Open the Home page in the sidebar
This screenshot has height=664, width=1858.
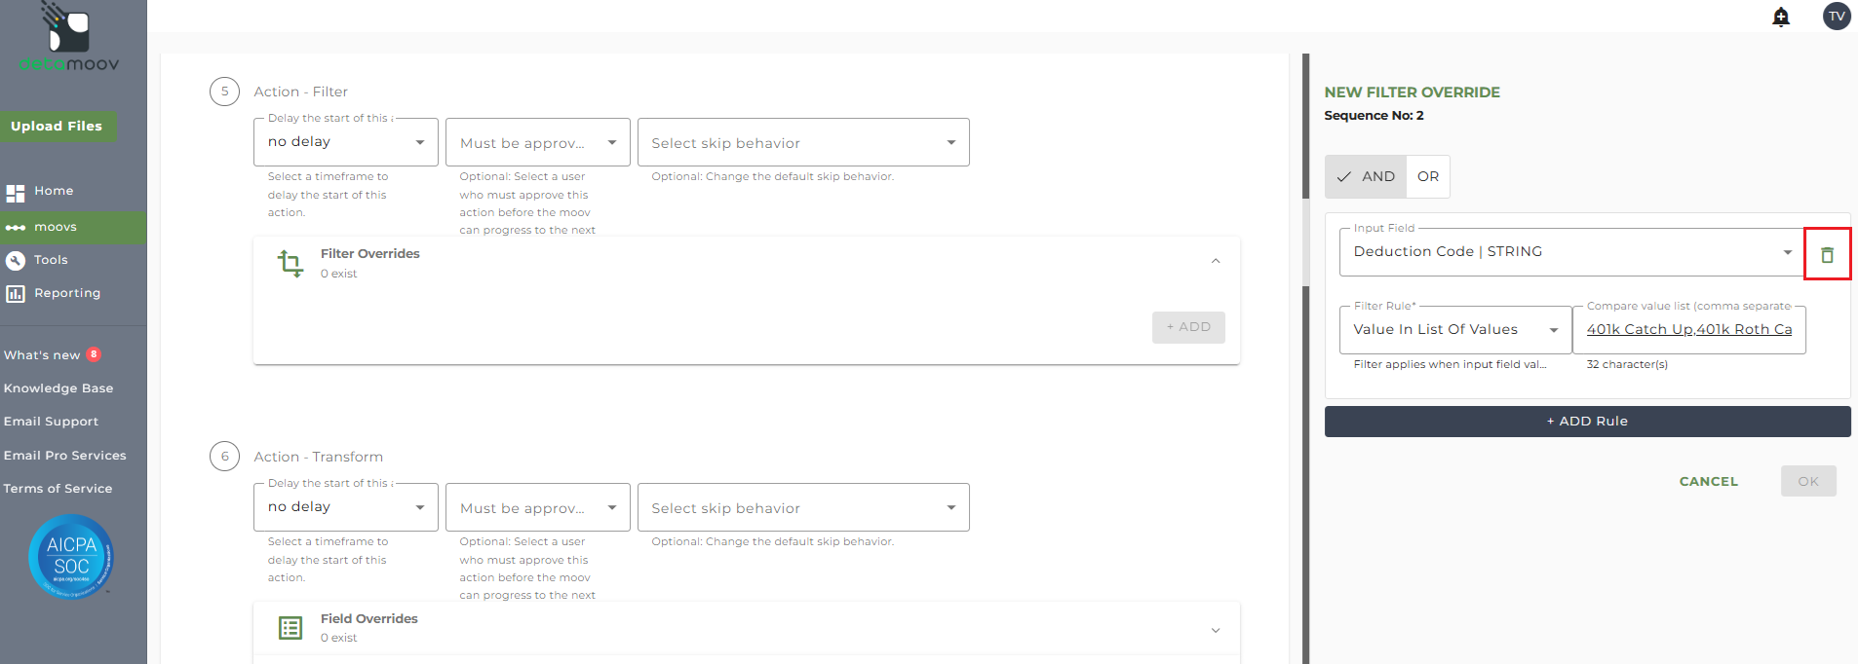pos(54,191)
